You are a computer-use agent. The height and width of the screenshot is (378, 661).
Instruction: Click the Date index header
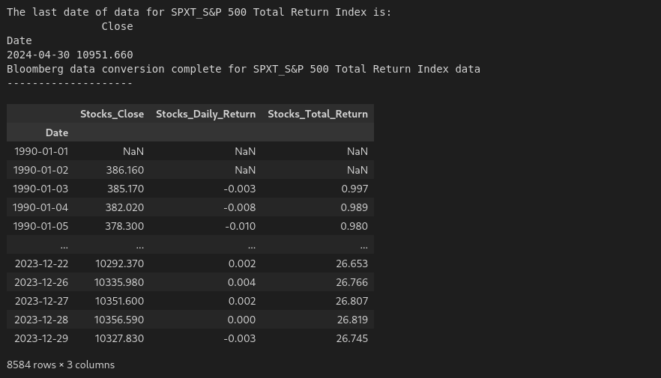tap(57, 132)
